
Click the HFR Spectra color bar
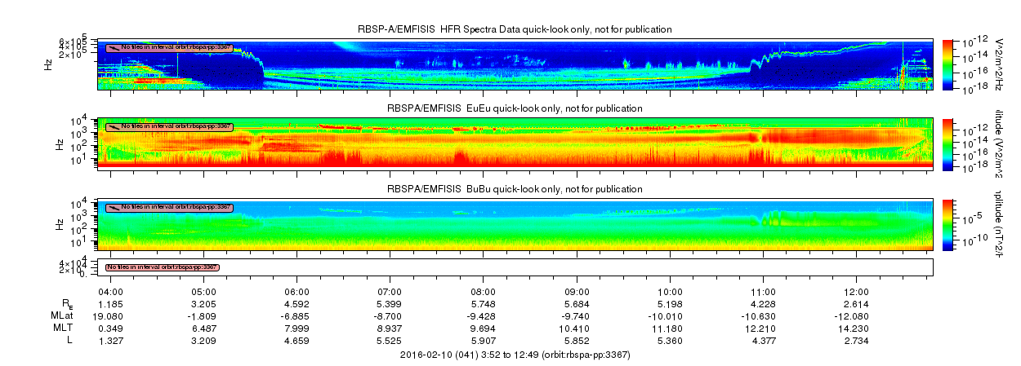coord(947,63)
